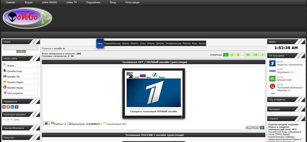Click green НТВ logo in TV program
This screenshot has height=142, width=307.
coord(272,78)
